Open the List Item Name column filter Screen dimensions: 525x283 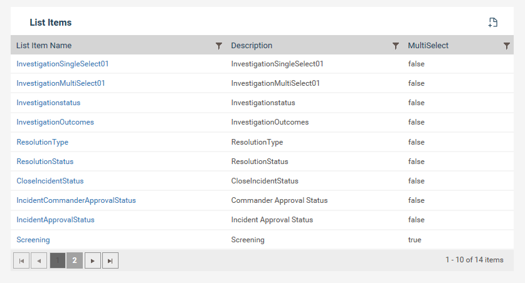pos(219,46)
